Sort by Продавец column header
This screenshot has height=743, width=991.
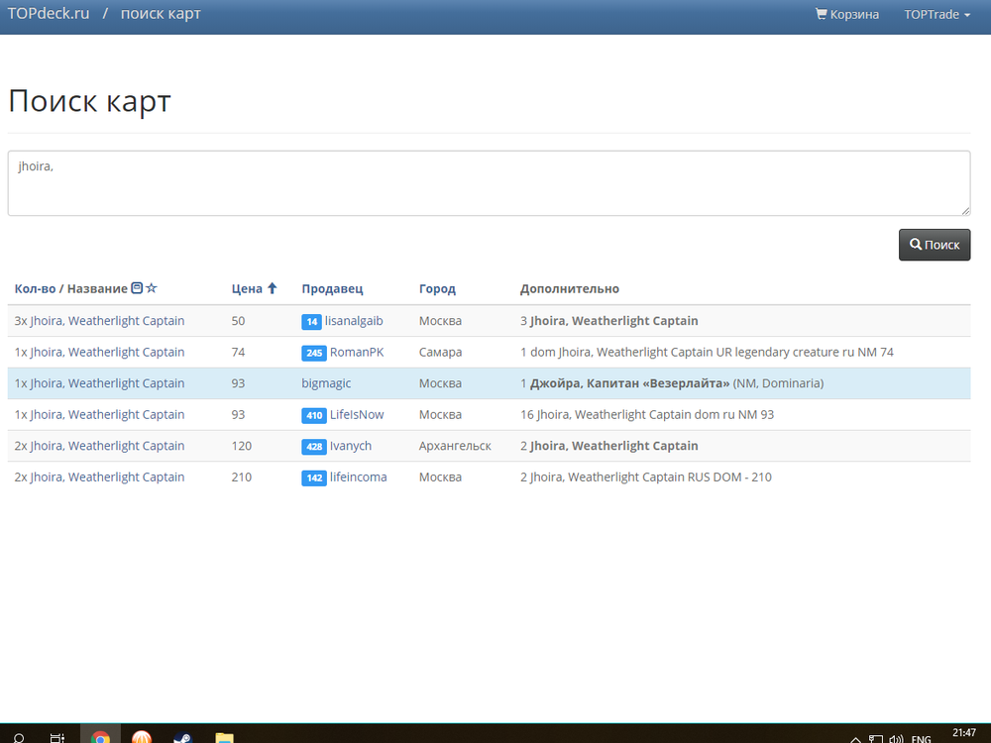click(x=332, y=288)
